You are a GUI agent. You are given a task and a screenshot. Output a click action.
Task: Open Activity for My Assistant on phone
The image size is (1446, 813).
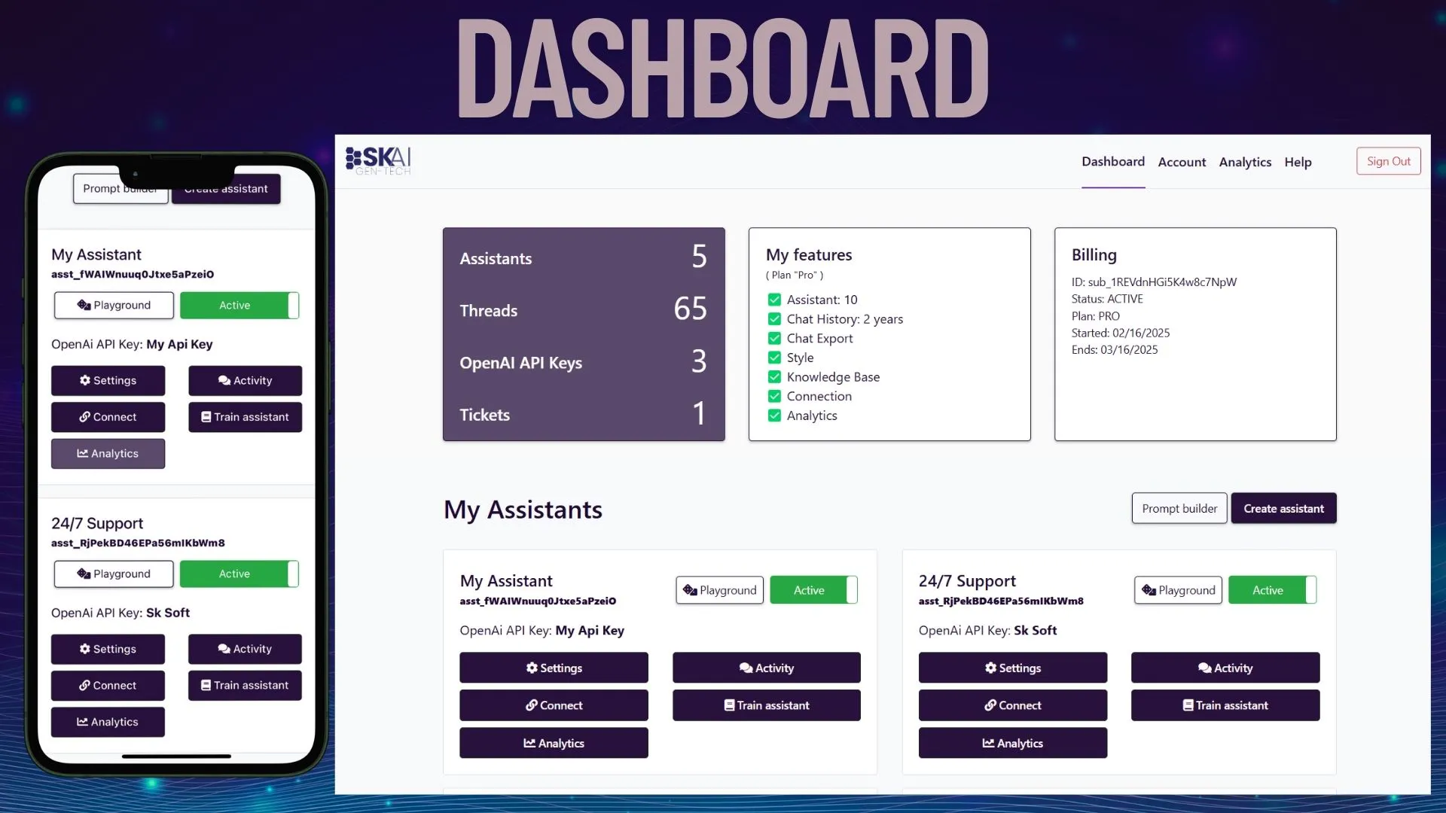point(245,380)
